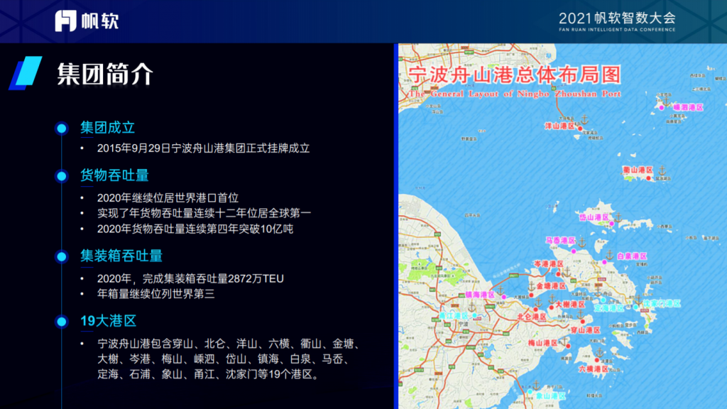Select the anchor icon by 马岙港区
This screenshot has width=727, height=409.
(581, 241)
